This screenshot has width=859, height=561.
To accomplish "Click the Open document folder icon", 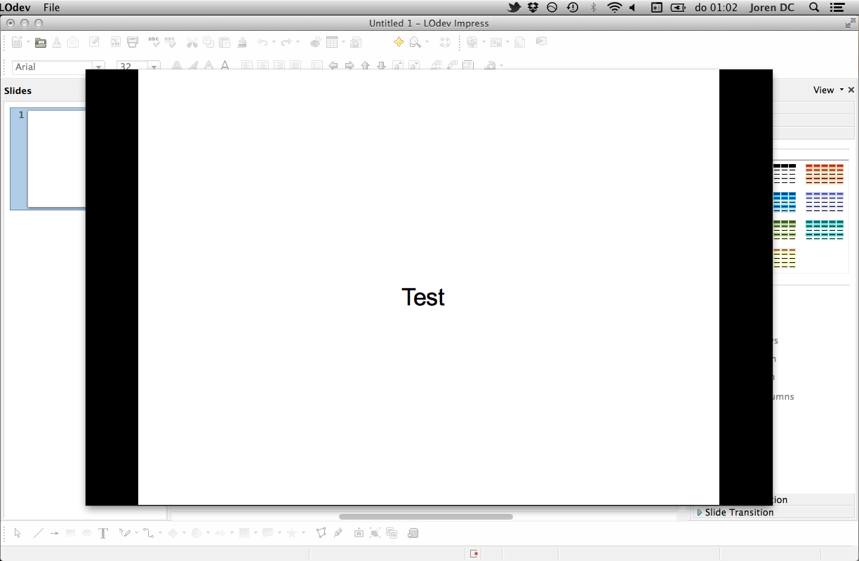I will (x=41, y=43).
